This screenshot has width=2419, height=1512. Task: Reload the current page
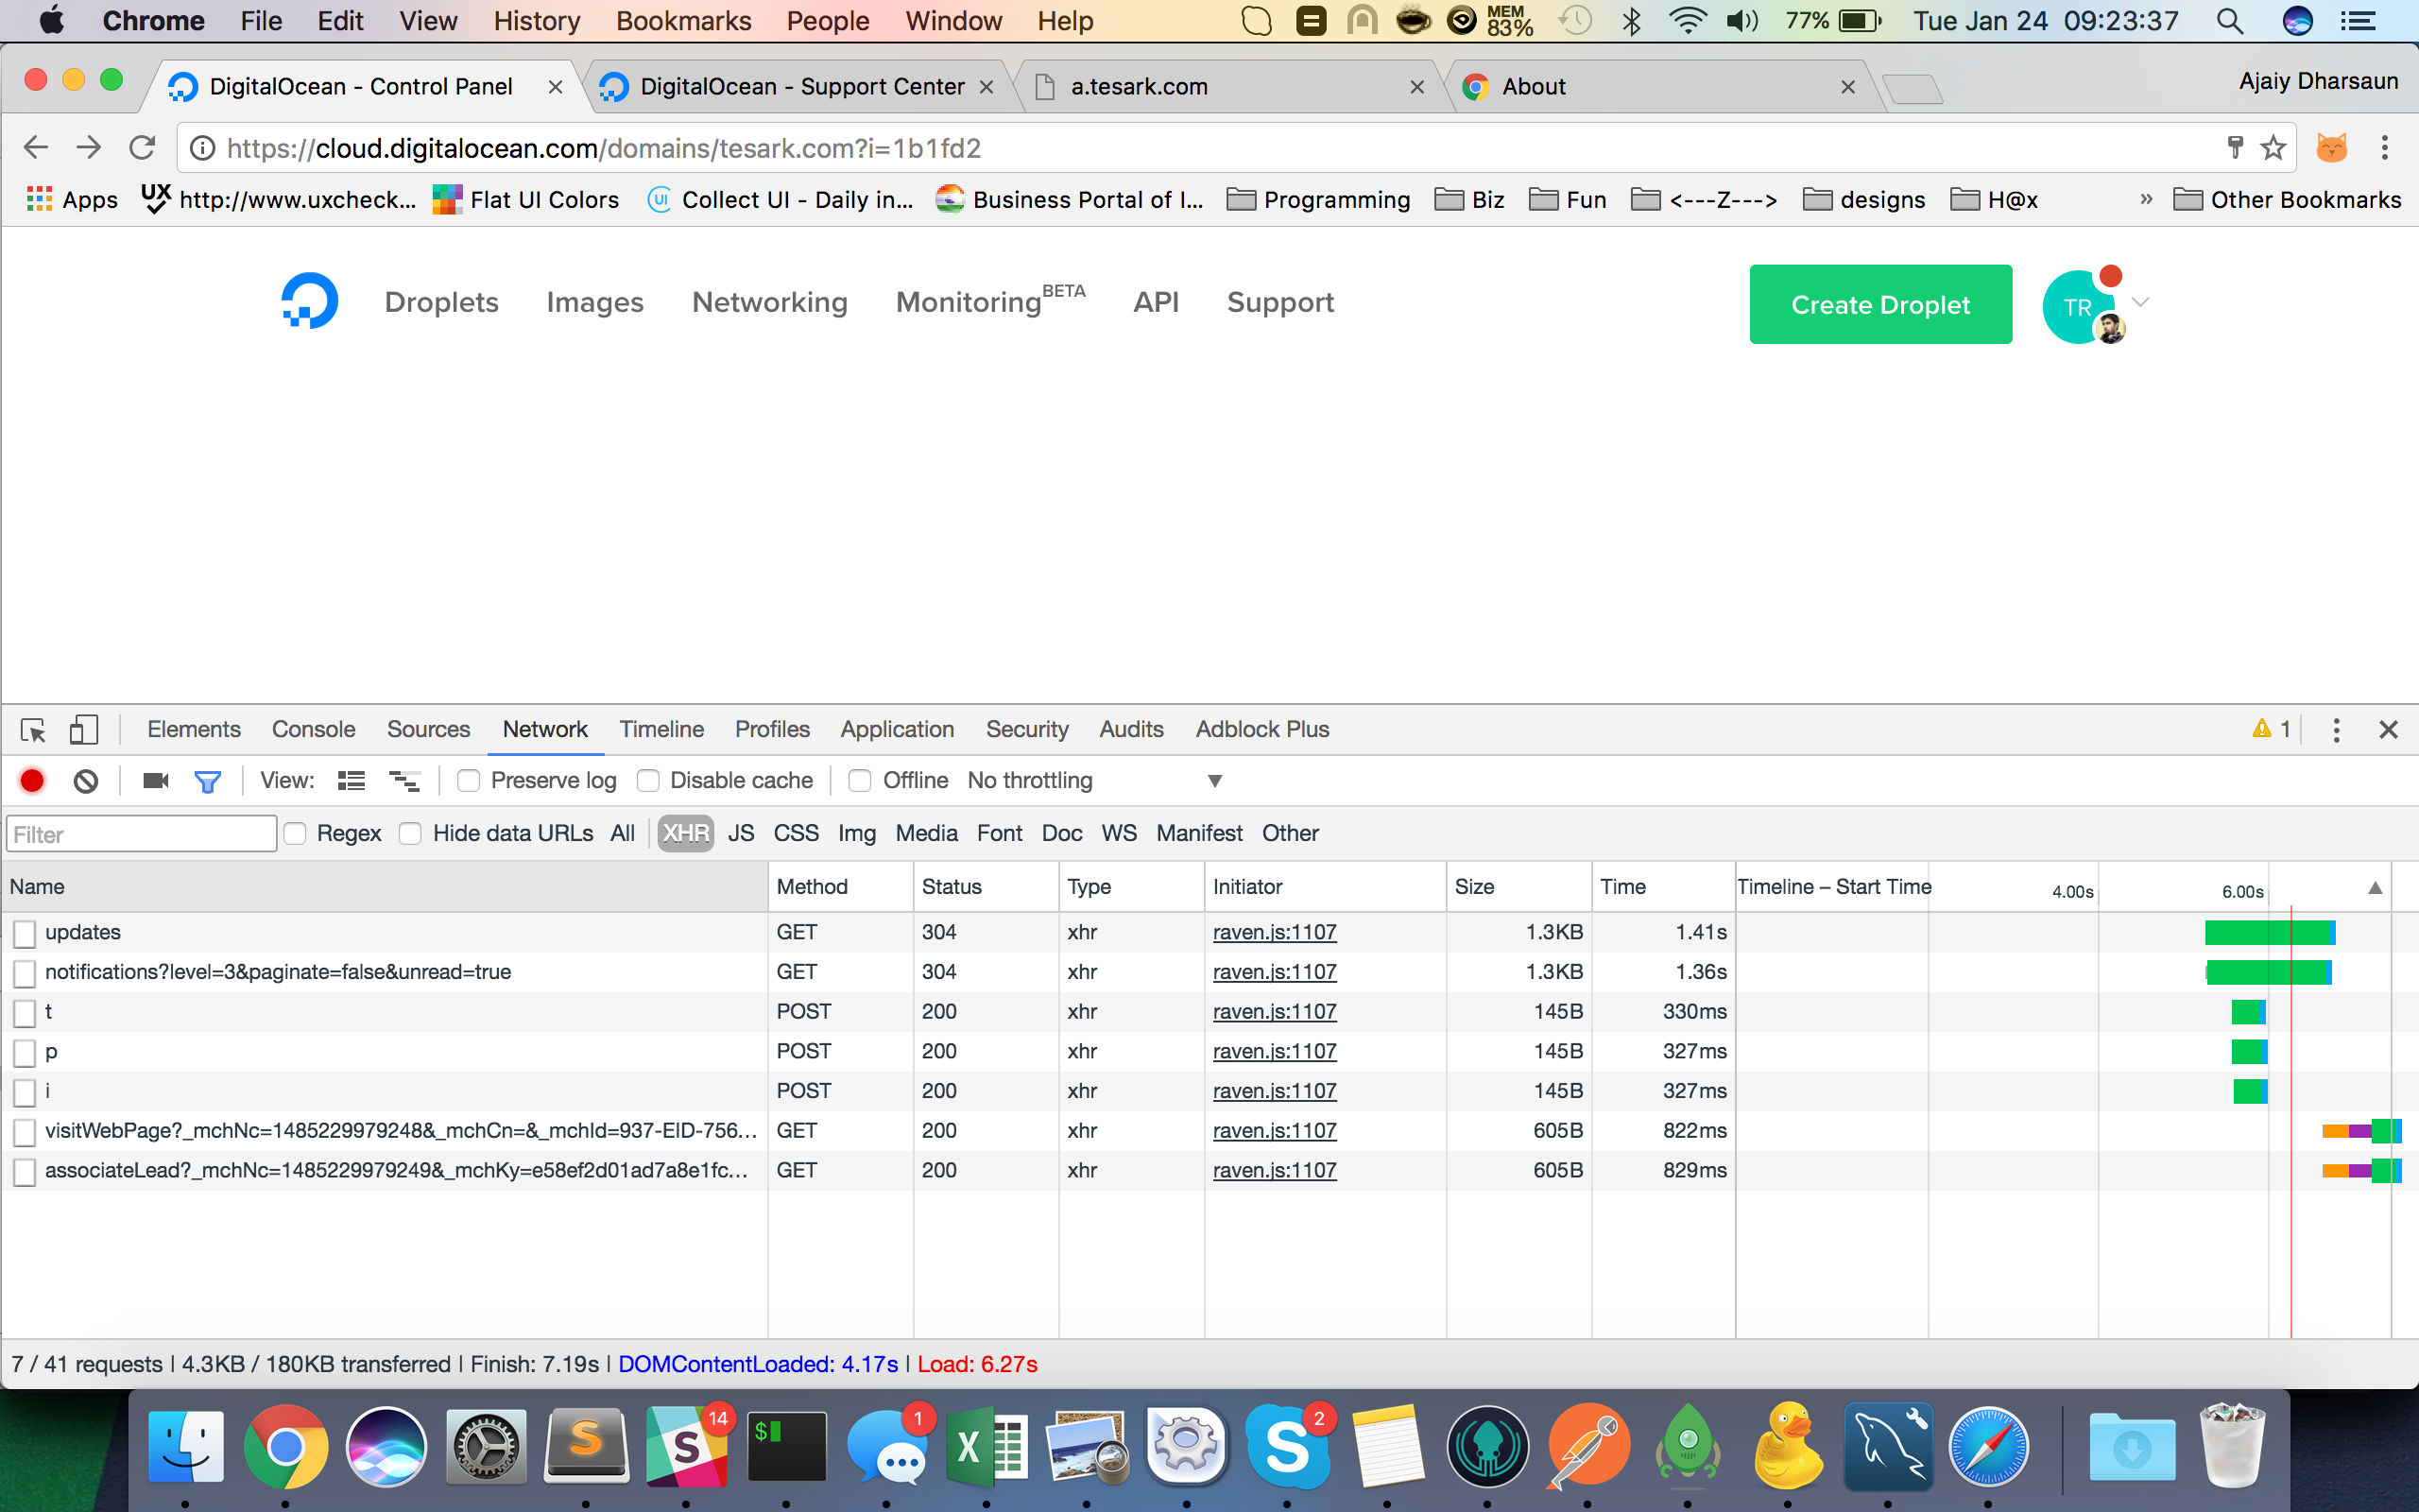click(x=142, y=148)
